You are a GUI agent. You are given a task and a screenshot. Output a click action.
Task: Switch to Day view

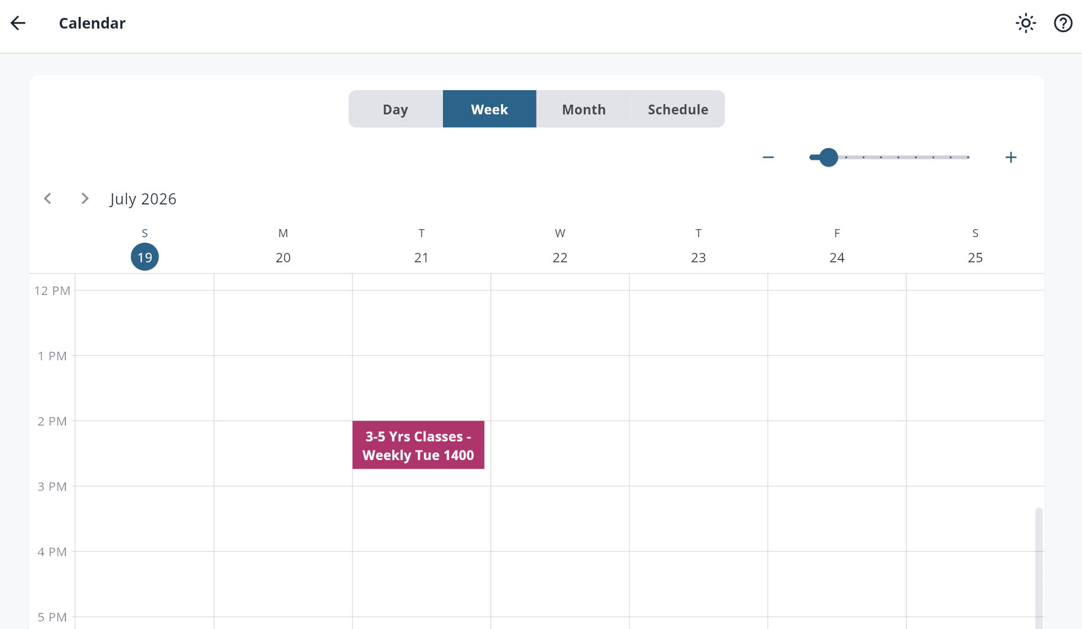tap(396, 109)
